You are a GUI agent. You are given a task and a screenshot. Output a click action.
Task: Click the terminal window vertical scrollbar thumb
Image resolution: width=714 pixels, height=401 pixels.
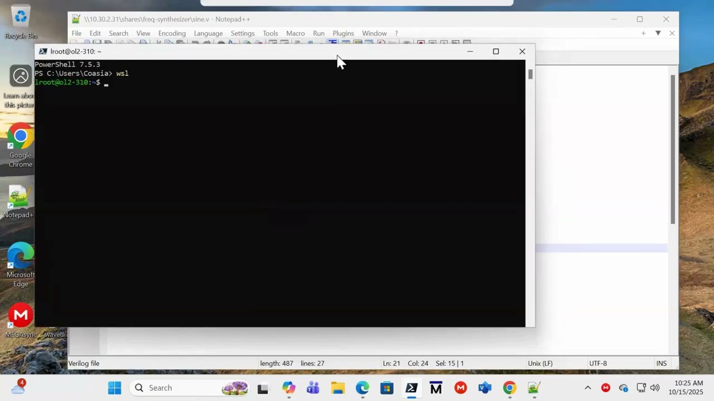[530, 74]
